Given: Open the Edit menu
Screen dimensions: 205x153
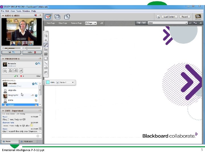Looking at the screenshot, I should (7, 11).
